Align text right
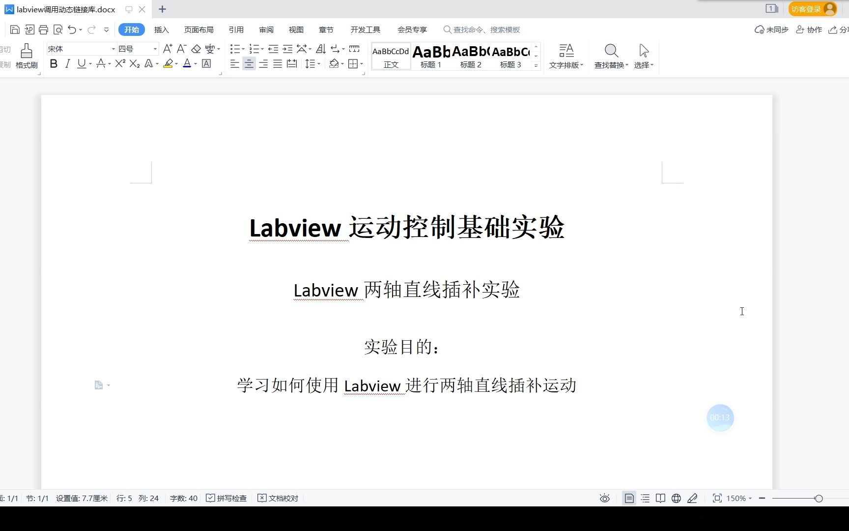The height and width of the screenshot is (531, 849). click(263, 63)
